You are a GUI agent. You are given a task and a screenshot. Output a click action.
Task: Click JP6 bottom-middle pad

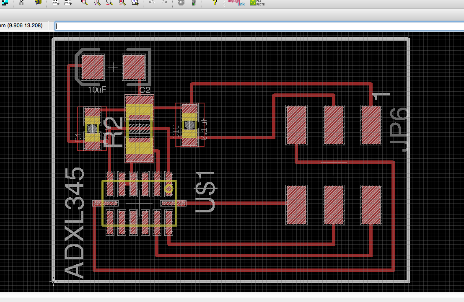334,205
